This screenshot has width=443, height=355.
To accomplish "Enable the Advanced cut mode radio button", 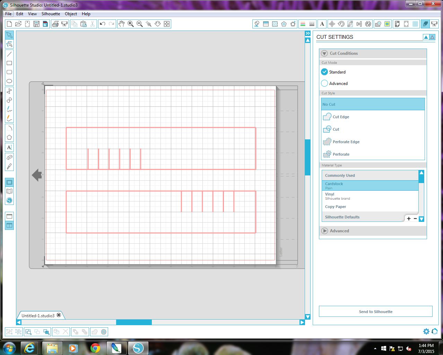I will coord(324,83).
